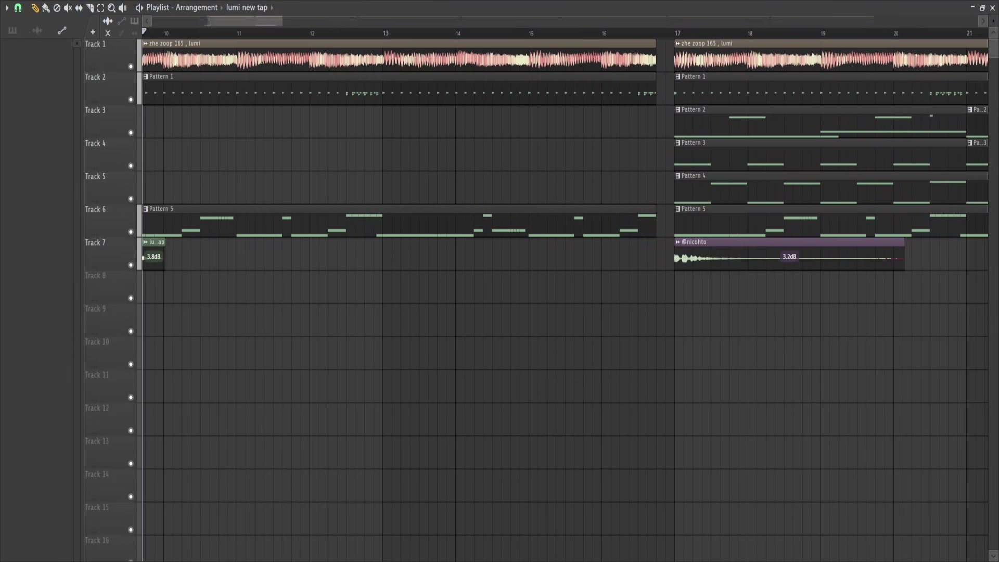Click the playhead marker on the ruler

(x=144, y=32)
